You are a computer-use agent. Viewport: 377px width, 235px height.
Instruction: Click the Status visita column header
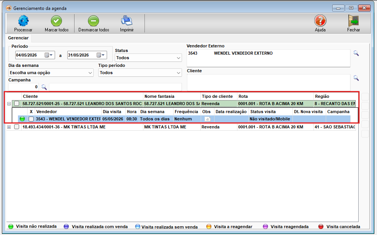click(270, 112)
